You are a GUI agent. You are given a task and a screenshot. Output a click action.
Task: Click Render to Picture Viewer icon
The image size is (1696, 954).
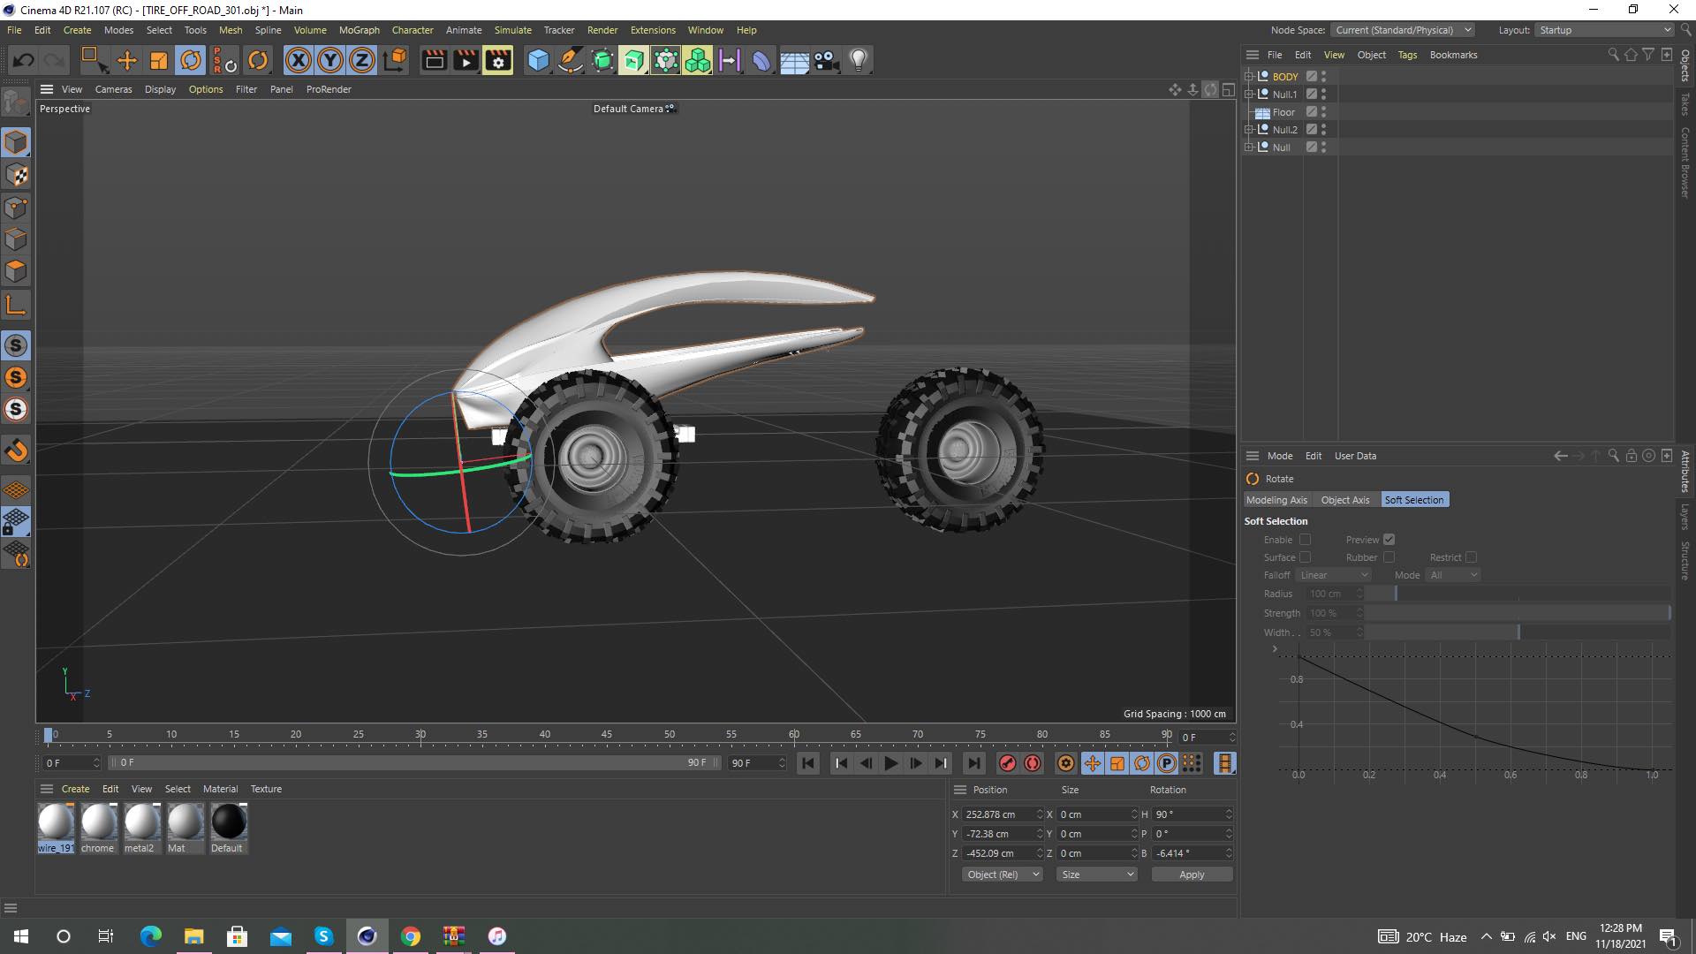pos(466,60)
